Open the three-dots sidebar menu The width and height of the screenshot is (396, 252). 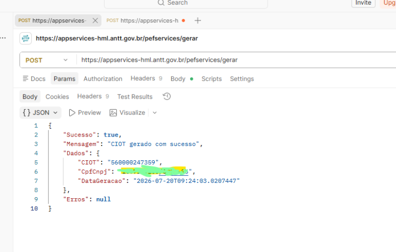tap(3, 38)
